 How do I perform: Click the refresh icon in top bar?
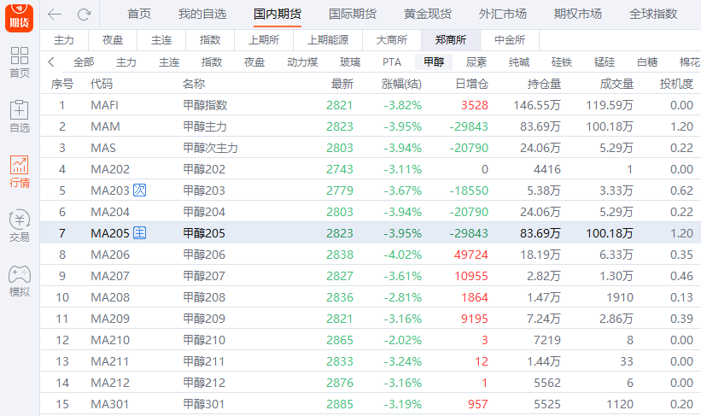(x=84, y=15)
